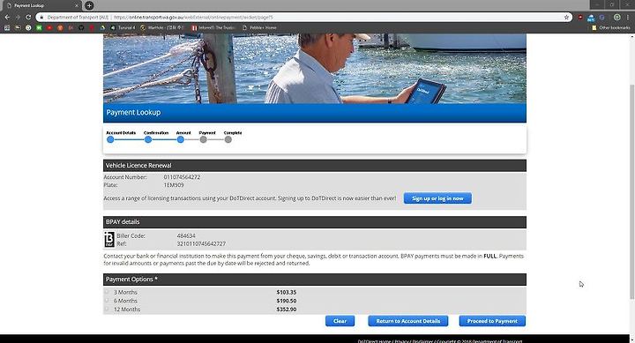Click the Confirmation progress step dot
Image resolution: width=635 pixels, height=343 pixels.
coord(148,139)
